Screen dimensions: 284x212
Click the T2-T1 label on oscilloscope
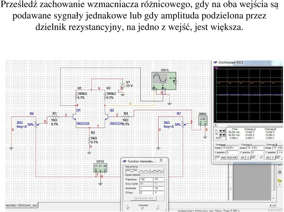(x=219, y=138)
